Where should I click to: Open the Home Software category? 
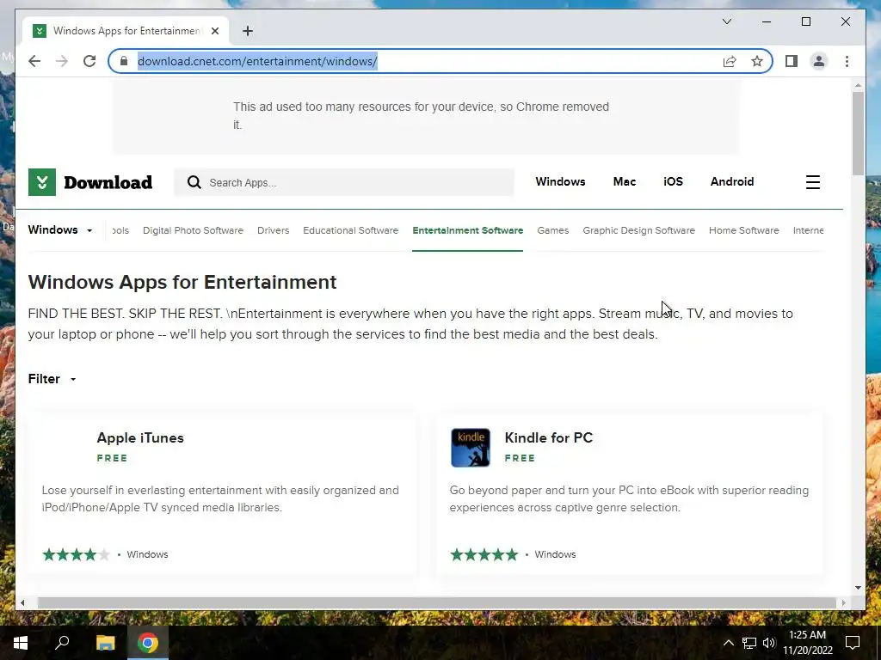click(744, 230)
